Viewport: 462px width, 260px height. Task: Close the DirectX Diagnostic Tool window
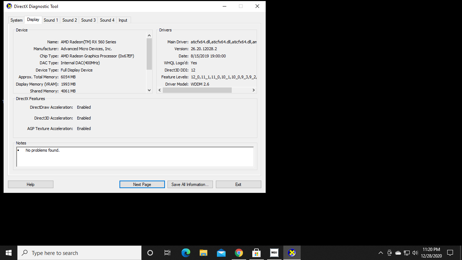pos(257,6)
